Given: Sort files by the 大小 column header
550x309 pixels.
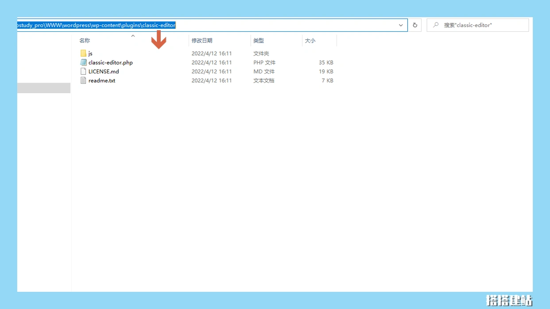Looking at the screenshot, I should (x=310, y=41).
